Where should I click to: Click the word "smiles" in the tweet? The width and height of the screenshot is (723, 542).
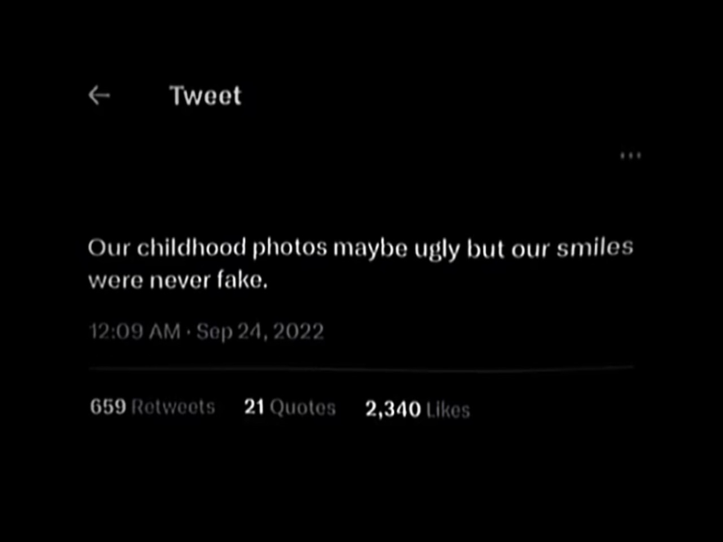[595, 247]
